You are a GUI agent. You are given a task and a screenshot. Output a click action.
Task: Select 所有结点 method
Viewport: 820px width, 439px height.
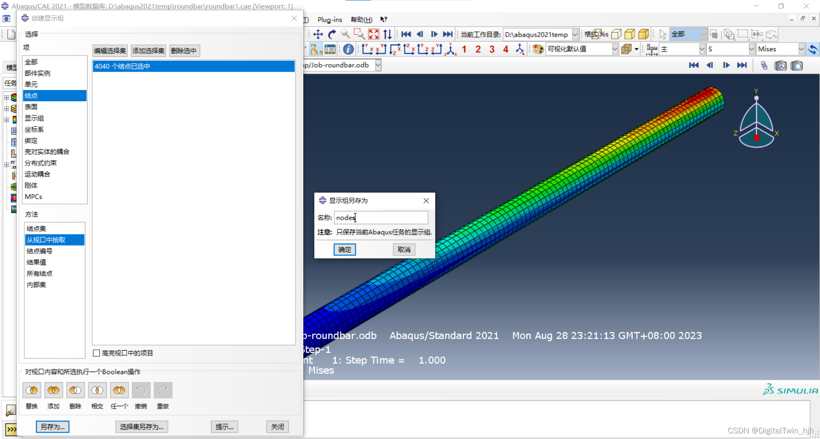pyautogui.click(x=55, y=274)
